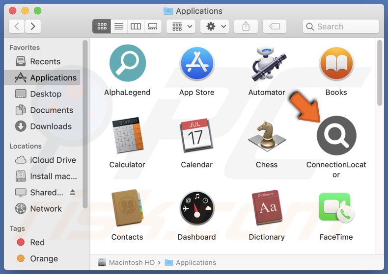Open the gear Action menu dropdown
This screenshot has height=274, width=388.
pyautogui.click(x=215, y=26)
